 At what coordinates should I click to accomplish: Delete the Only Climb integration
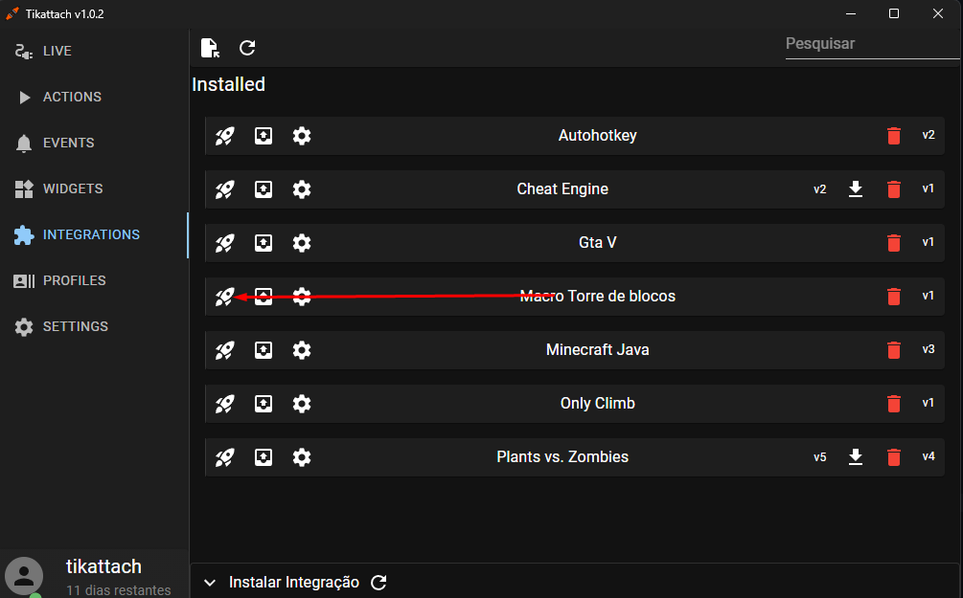point(894,404)
